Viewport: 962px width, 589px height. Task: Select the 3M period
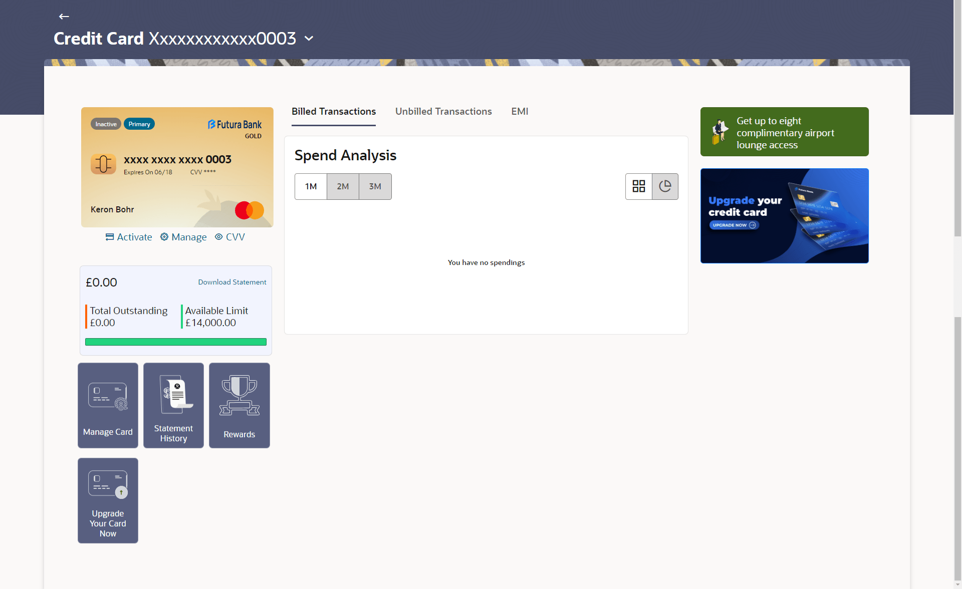(375, 186)
